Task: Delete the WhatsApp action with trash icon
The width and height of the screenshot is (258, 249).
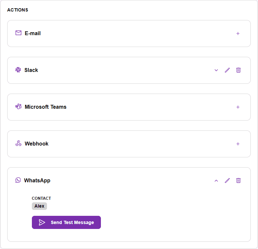Action: [x=238, y=180]
